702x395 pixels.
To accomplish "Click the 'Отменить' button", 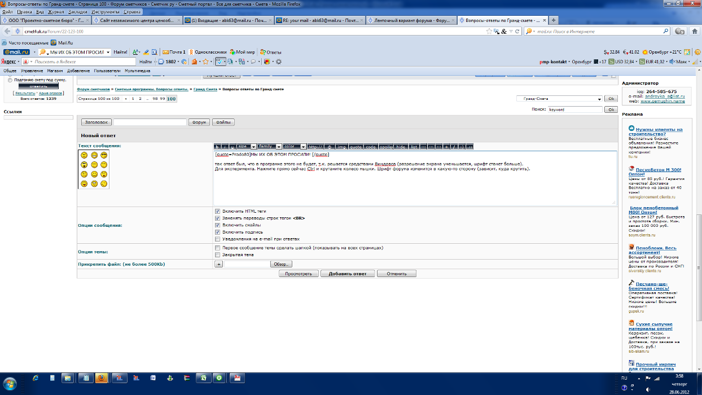I will tap(397, 274).
